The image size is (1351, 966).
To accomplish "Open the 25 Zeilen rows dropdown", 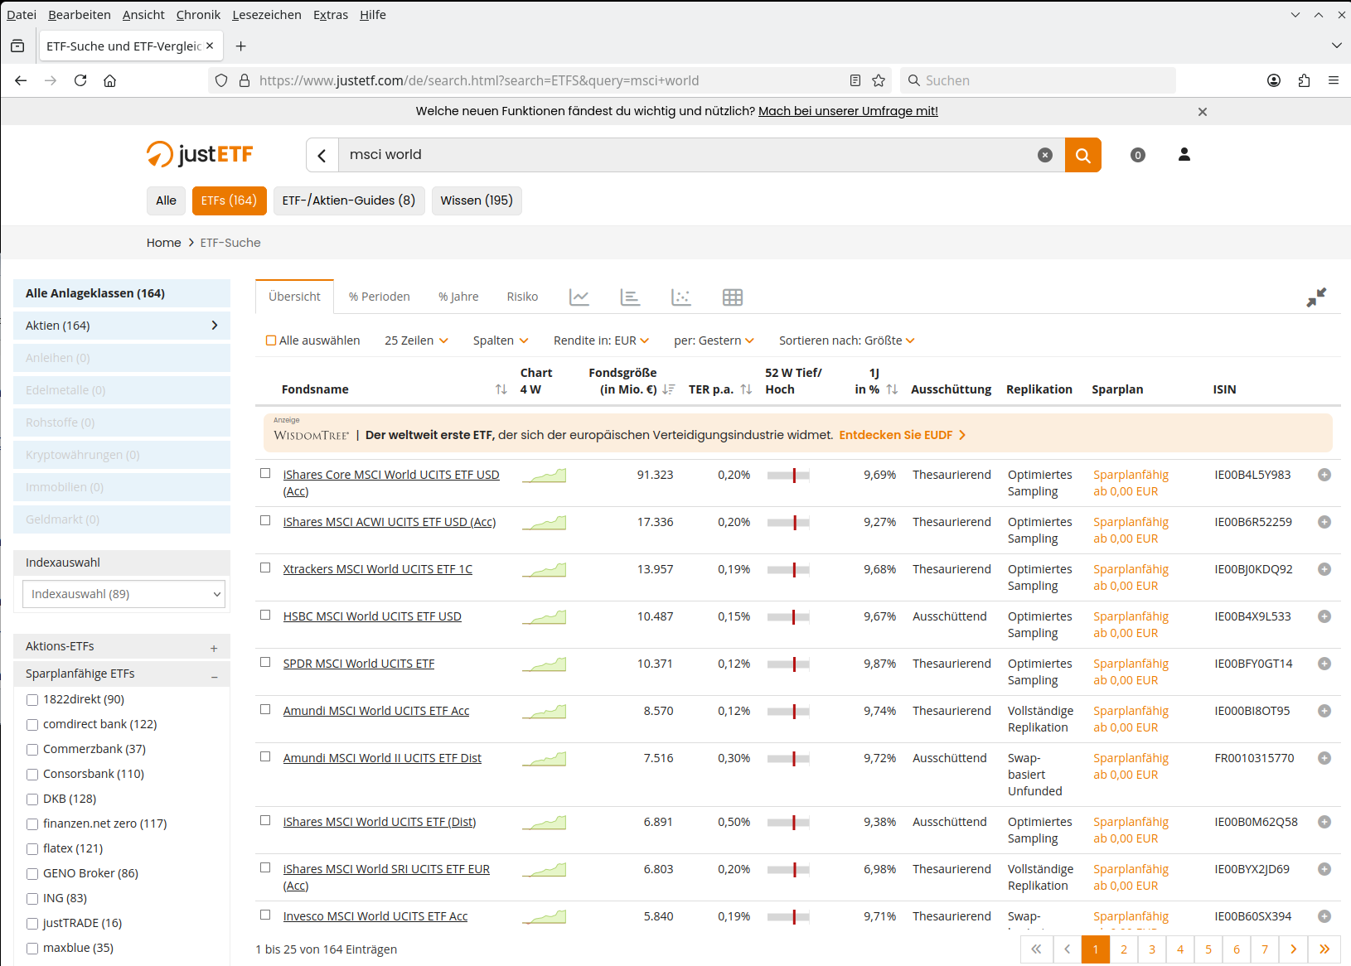I will [416, 341].
